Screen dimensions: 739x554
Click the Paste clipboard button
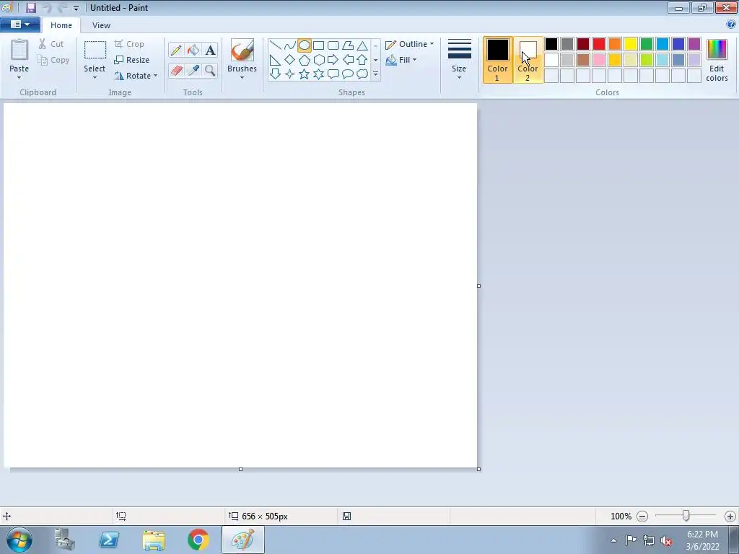pos(19,50)
